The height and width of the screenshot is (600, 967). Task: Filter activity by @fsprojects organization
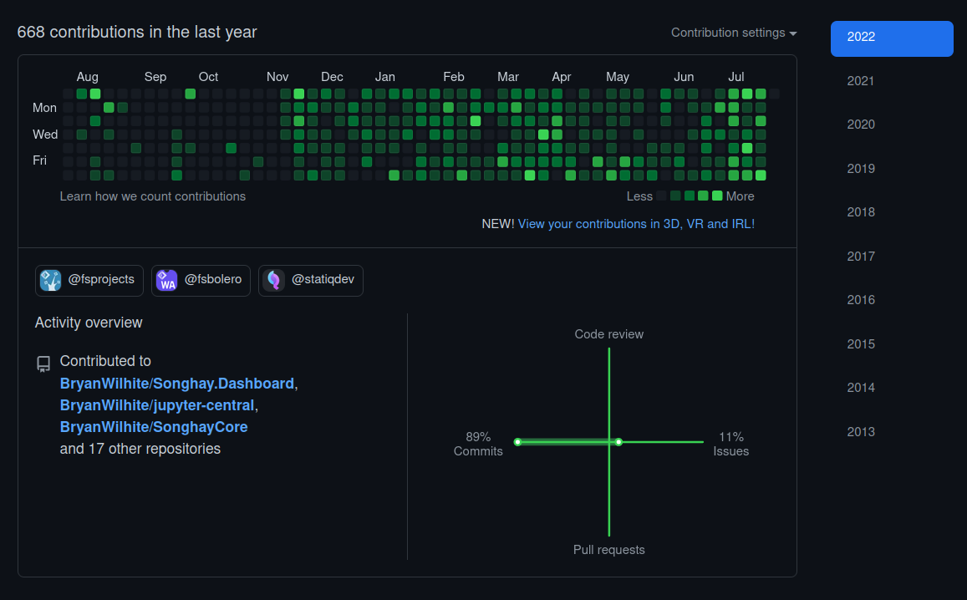(x=89, y=281)
